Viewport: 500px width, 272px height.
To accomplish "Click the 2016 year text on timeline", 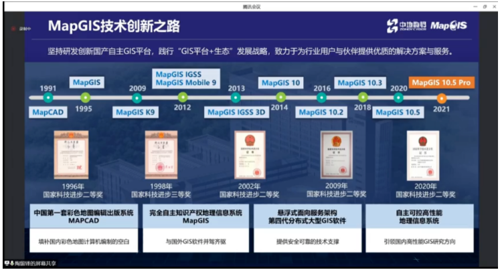I will [322, 88].
